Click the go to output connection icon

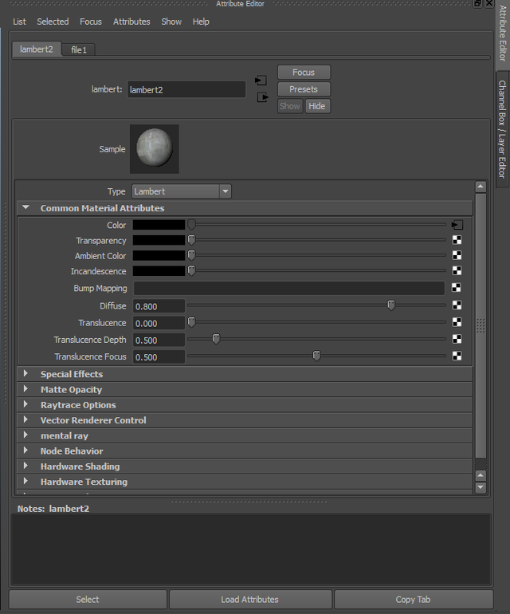pyautogui.click(x=262, y=97)
